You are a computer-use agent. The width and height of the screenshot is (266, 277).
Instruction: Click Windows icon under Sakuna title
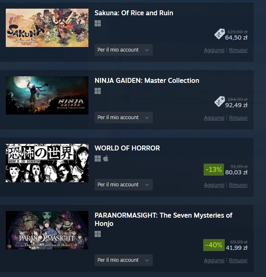coord(98,23)
